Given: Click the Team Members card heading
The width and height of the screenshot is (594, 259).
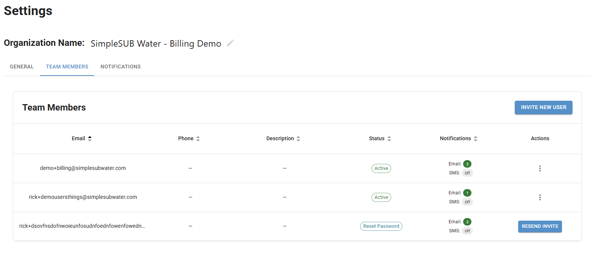Looking at the screenshot, I should click(x=54, y=108).
